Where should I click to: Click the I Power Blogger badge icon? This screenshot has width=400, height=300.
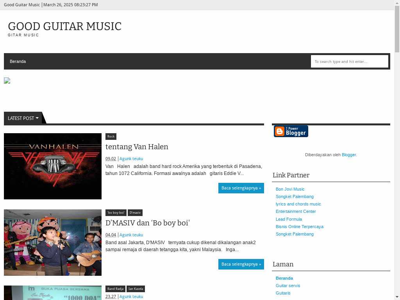(x=291, y=131)
